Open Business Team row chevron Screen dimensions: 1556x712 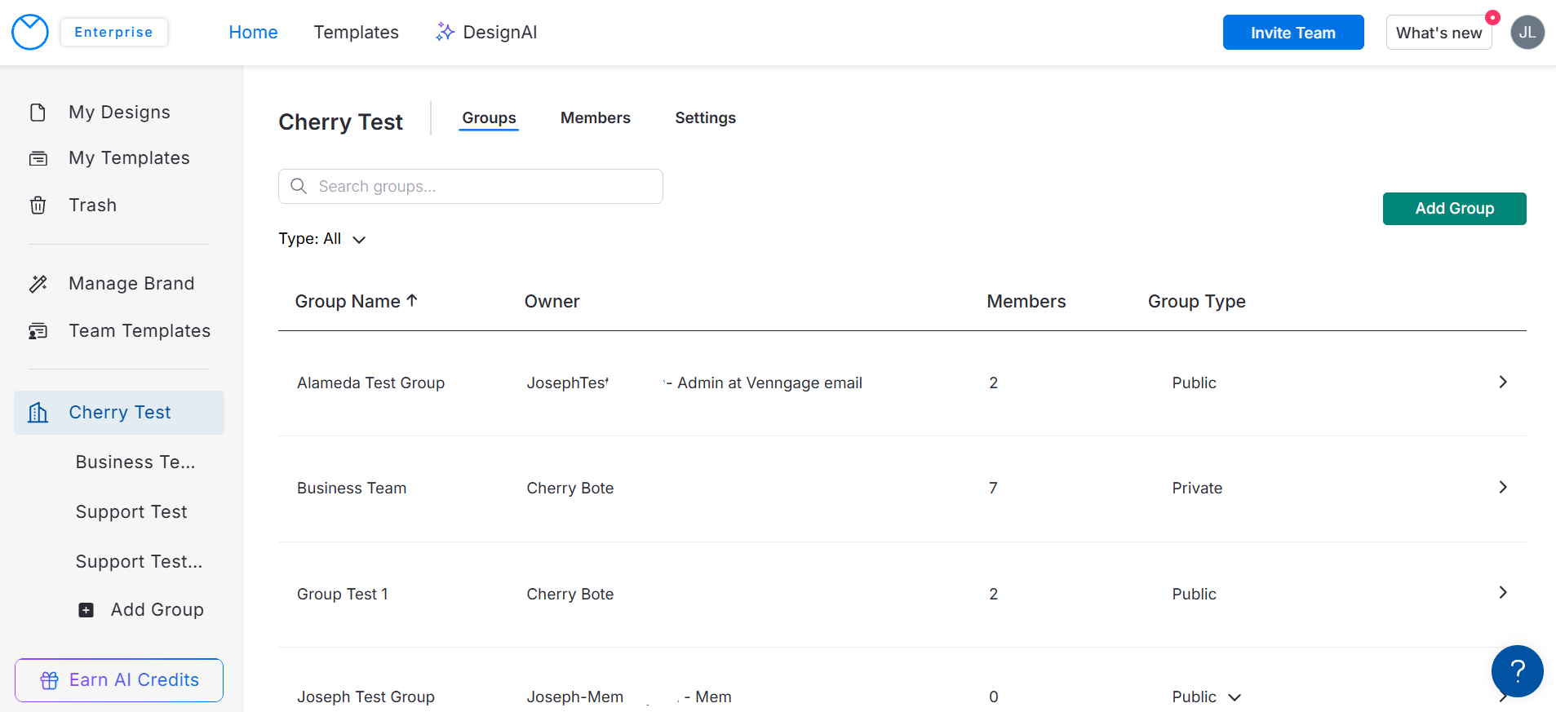tap(1502, 487)
